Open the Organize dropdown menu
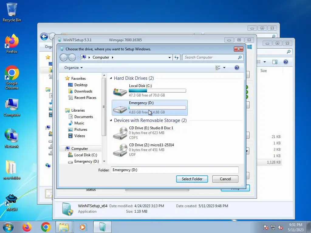This screenshot has height=233, width=311. pyautogui.click(x=73, y=68)
